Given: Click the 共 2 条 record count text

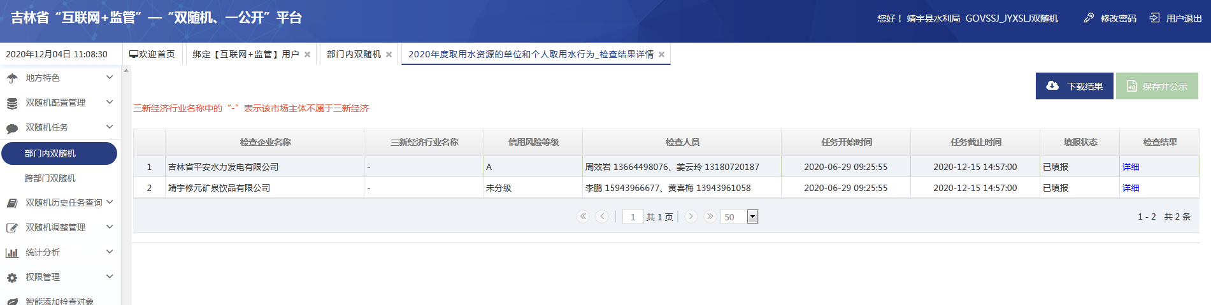Looking at the screenshot, I should (1177, 216).
